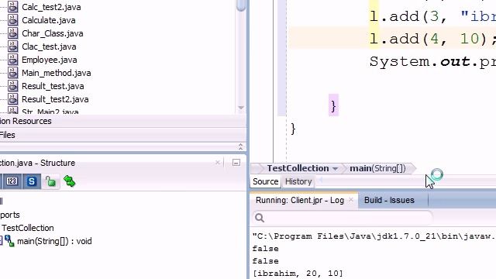Click the class closing brace line
The image size is (496, 279).
(293, 129)
